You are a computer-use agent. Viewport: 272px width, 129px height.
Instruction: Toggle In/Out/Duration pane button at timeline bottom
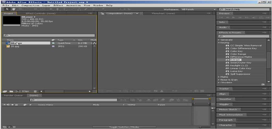[x=14, y=127]
